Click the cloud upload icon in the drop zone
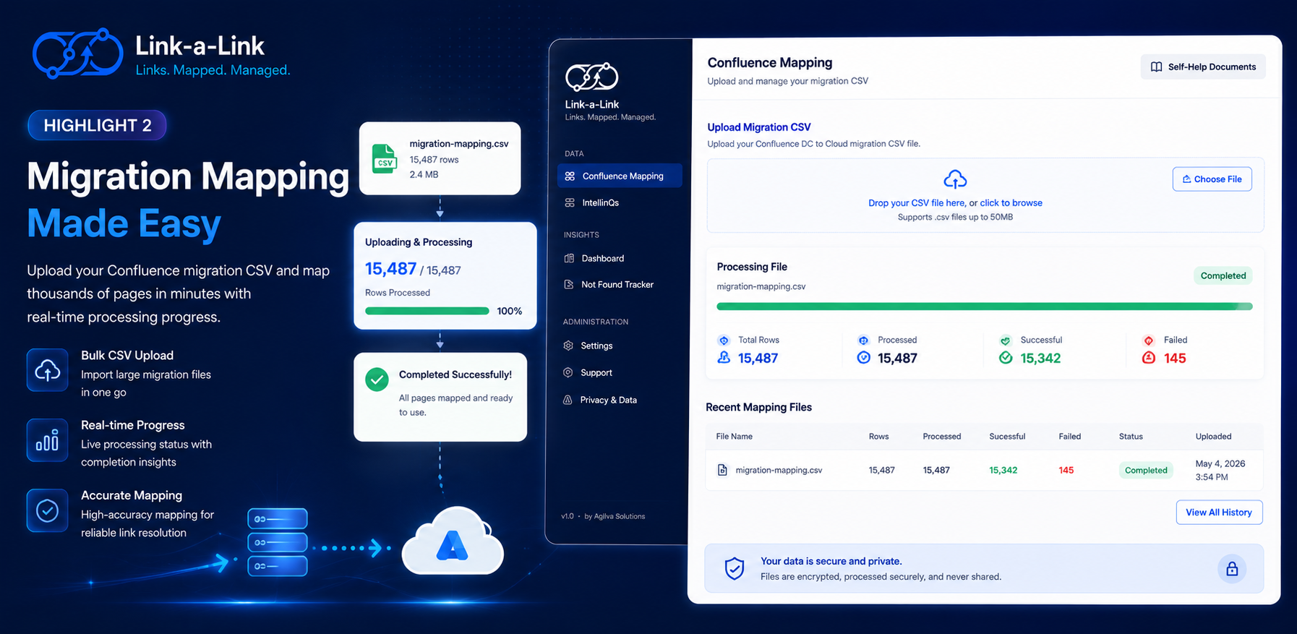Image resolution: width=1297 pixels, height=634 pixels. [x=955, y=179]
